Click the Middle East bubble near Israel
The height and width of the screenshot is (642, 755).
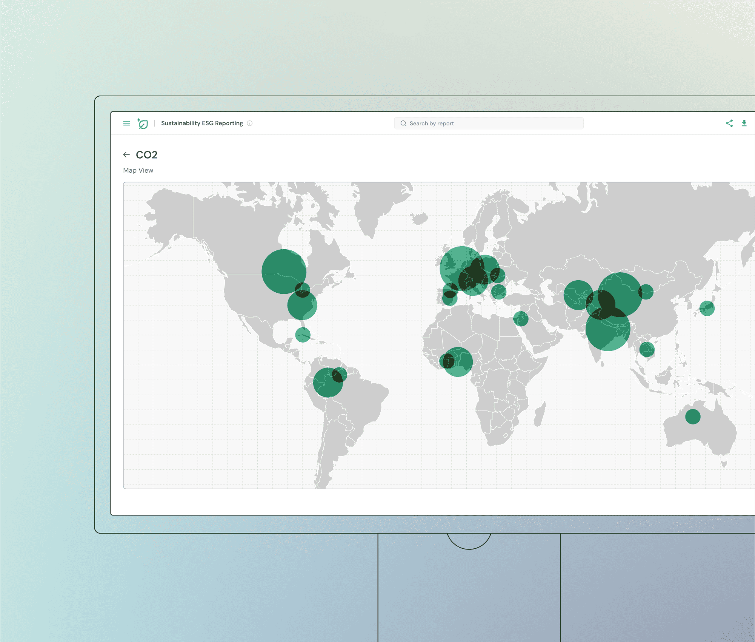pyautogui.click(x=521, y=319)
